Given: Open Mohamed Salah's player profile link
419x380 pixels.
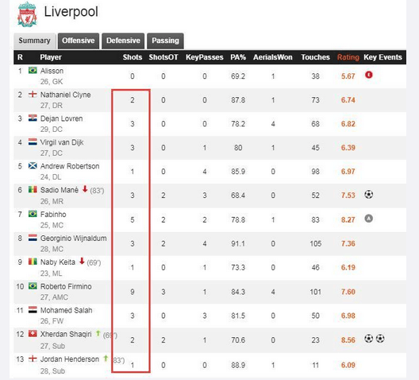Looking at the screenshot, I should (x=67, y=310).
